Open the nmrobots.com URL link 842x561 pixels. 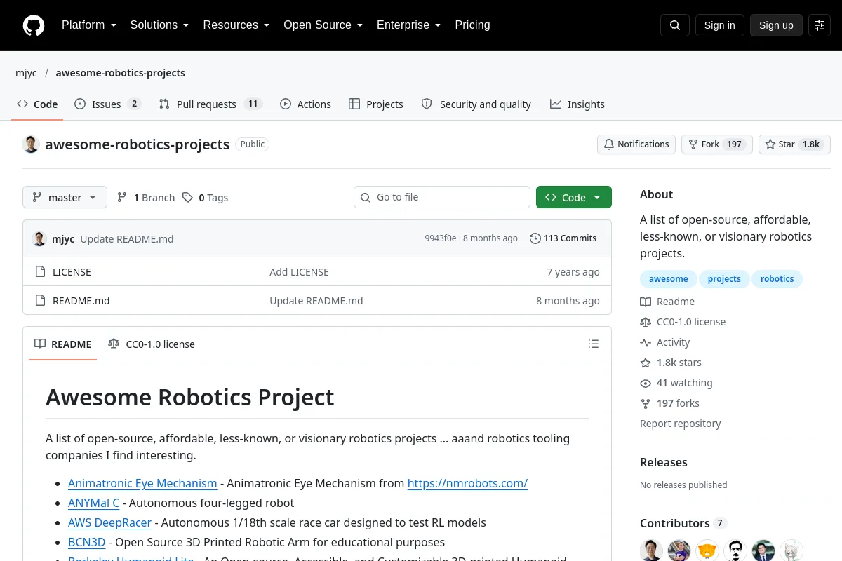(x=467, y=483)
